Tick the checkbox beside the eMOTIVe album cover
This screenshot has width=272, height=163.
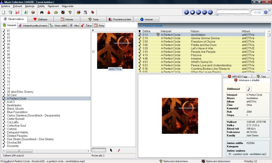pos(93,52)
